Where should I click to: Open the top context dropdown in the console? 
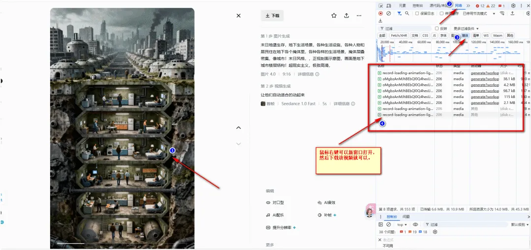pyautogui.click(x=402, y=225)
